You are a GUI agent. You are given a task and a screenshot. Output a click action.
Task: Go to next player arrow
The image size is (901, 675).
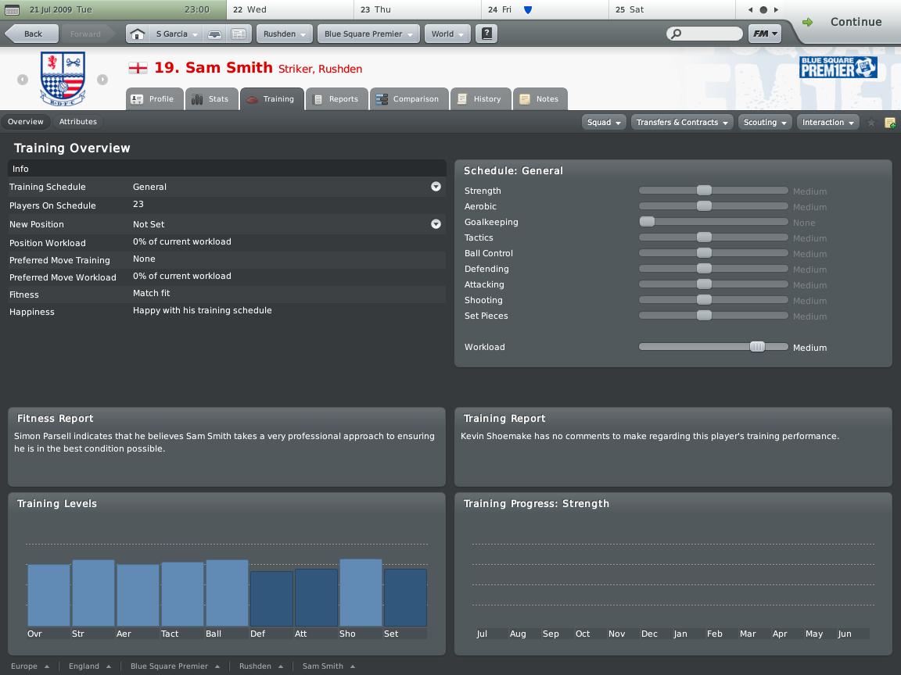102,79
